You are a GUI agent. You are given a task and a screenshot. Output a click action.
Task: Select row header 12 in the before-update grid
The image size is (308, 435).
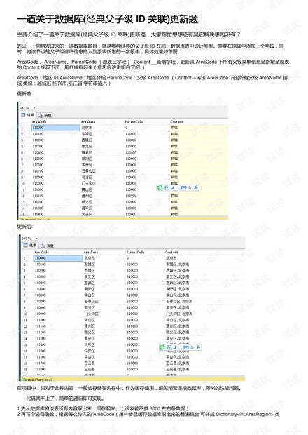click(23, 196)
